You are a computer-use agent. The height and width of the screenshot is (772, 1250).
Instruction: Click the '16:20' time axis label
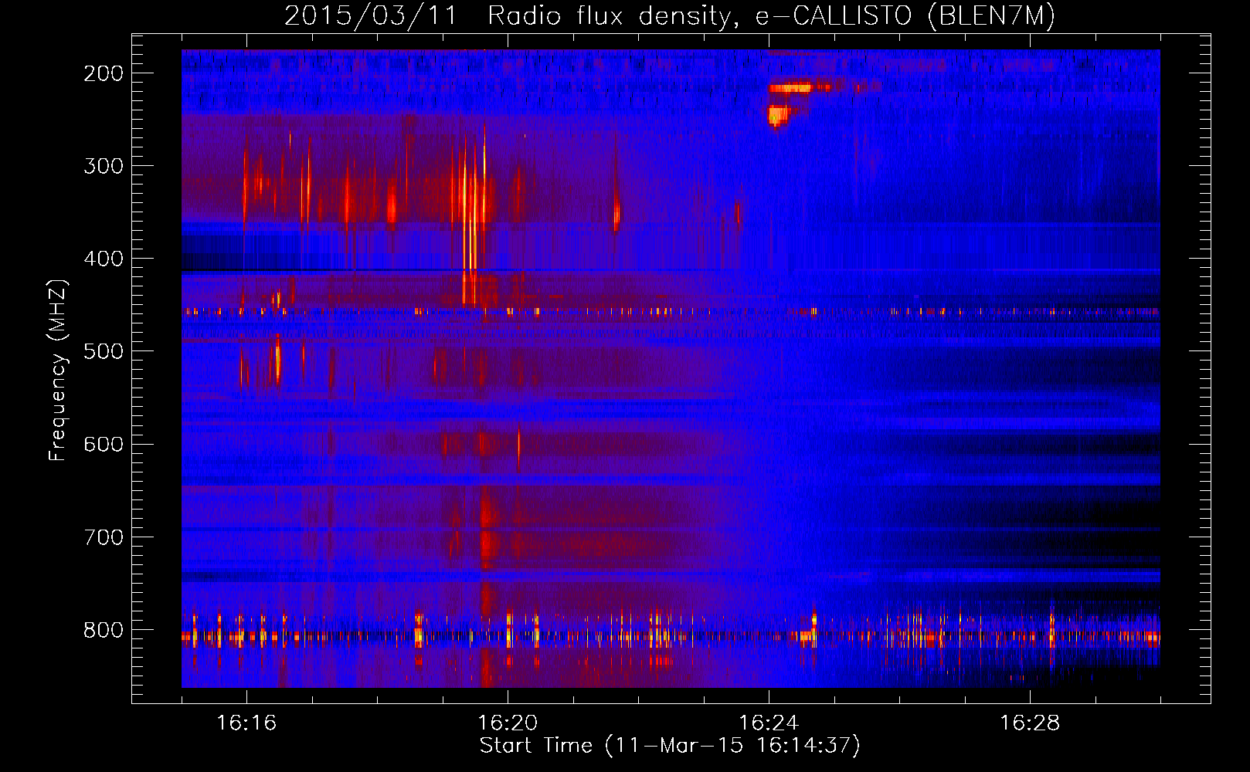coord(508,723)
